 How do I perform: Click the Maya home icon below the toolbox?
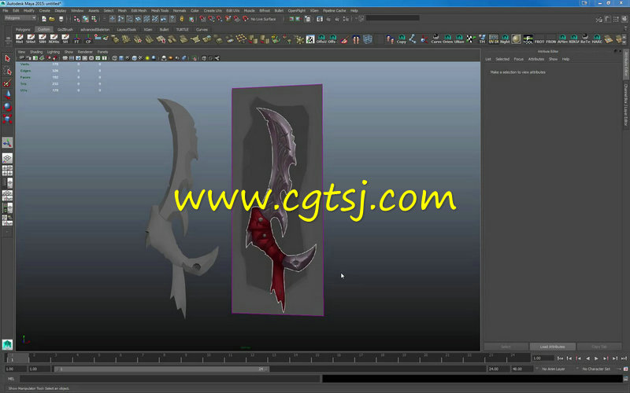tap(7, 344)
